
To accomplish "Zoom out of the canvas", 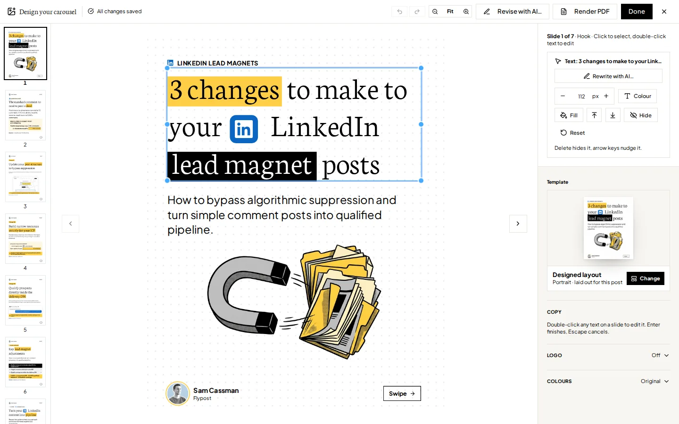I will (435, 12).
